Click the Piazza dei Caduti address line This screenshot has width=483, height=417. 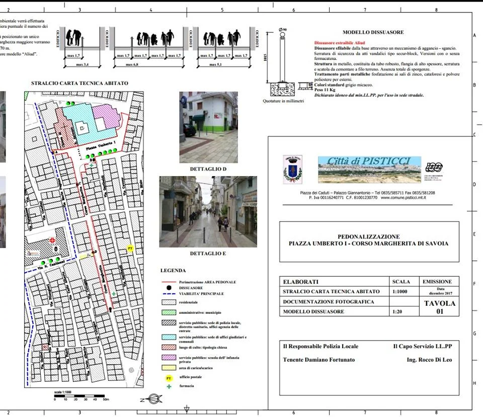pos(367,193)
